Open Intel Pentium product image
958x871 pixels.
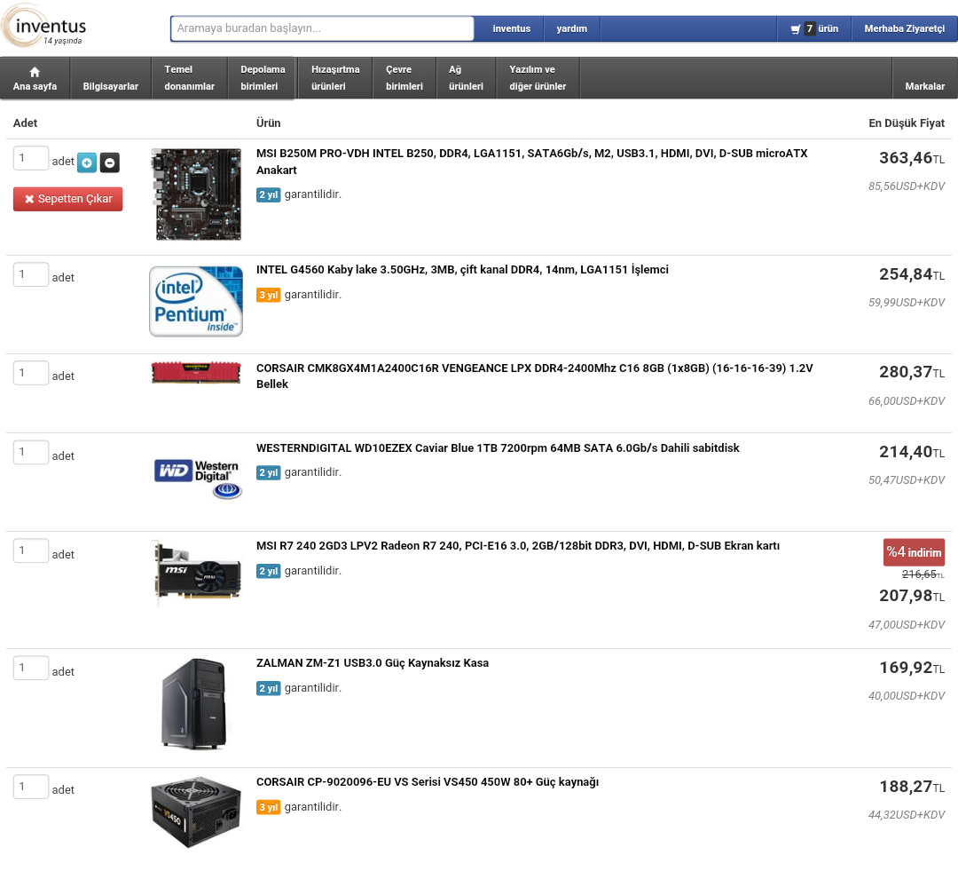(x=196, y=302)
